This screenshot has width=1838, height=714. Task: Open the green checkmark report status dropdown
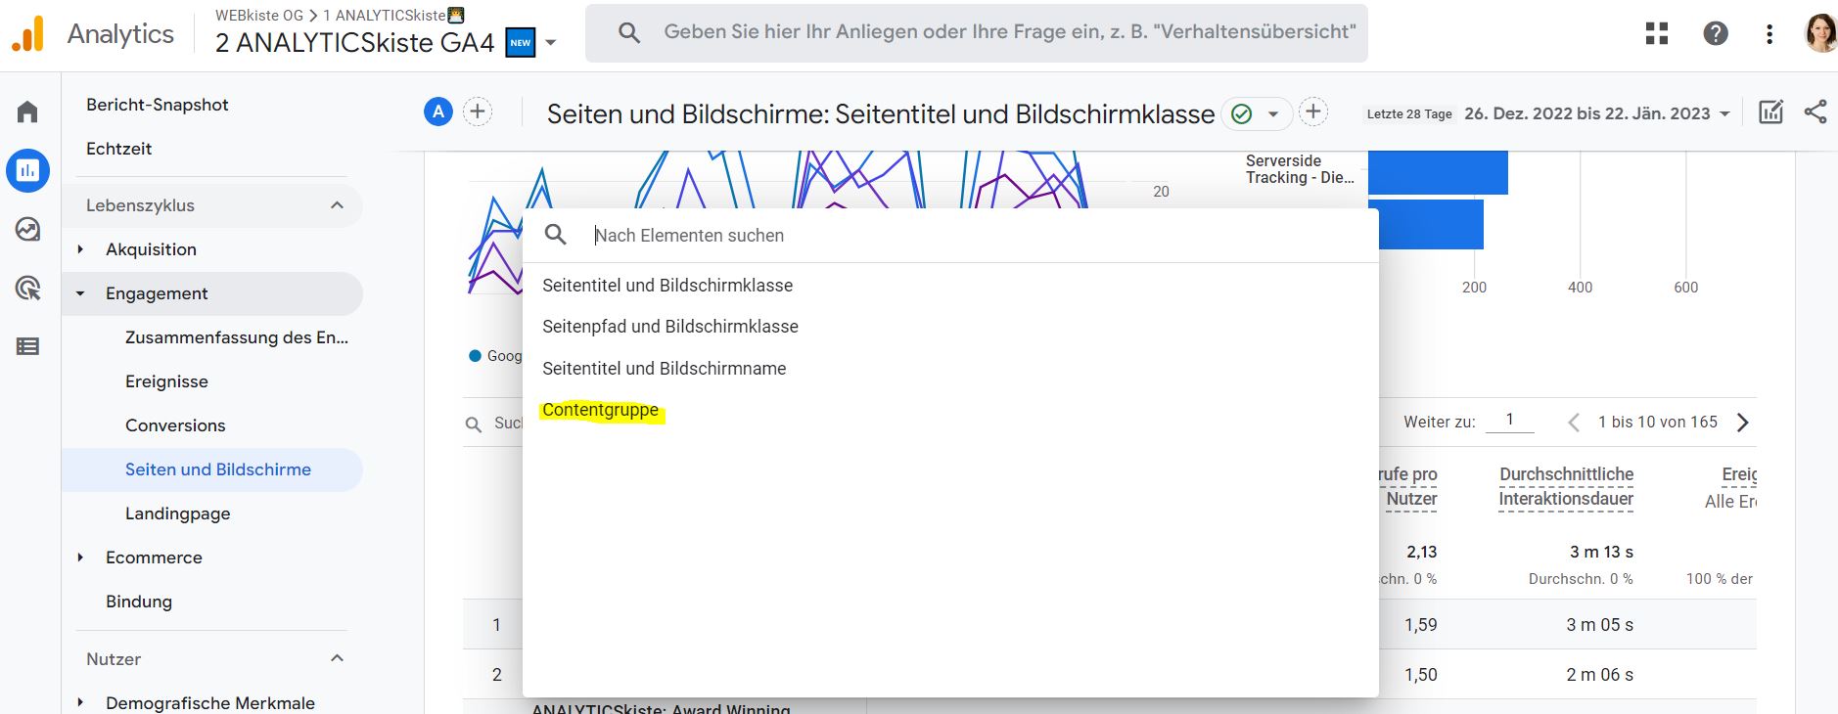tap(1257, 113)
